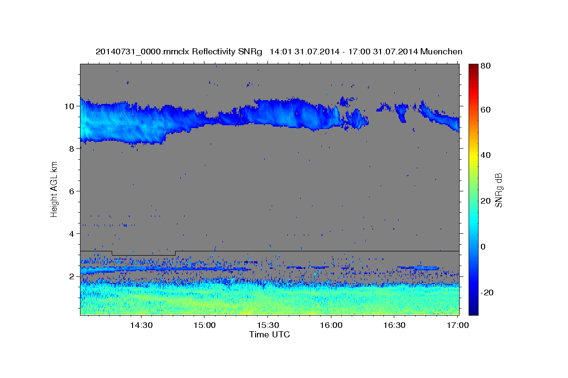568x378 pixels.
Task: Click the 'Time UTC' axis label
Action: point(269,335)
